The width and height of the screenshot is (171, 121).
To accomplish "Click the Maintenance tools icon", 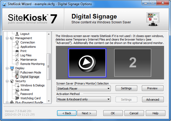I will pyautogui.click(x=17, y=60).
